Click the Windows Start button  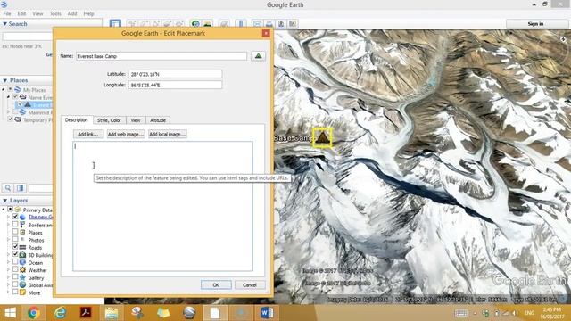click(x=10, y=313)
